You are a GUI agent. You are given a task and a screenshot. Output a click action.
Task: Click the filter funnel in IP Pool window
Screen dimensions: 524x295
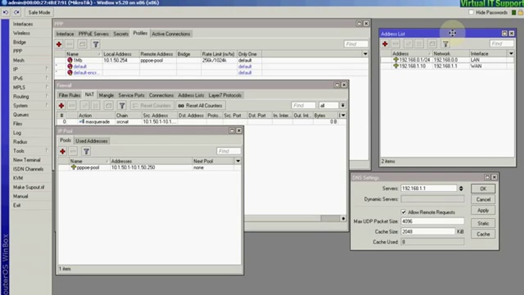[86, 152]
